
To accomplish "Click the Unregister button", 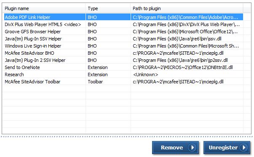I will pyautogui.click(x=227, y=147).
